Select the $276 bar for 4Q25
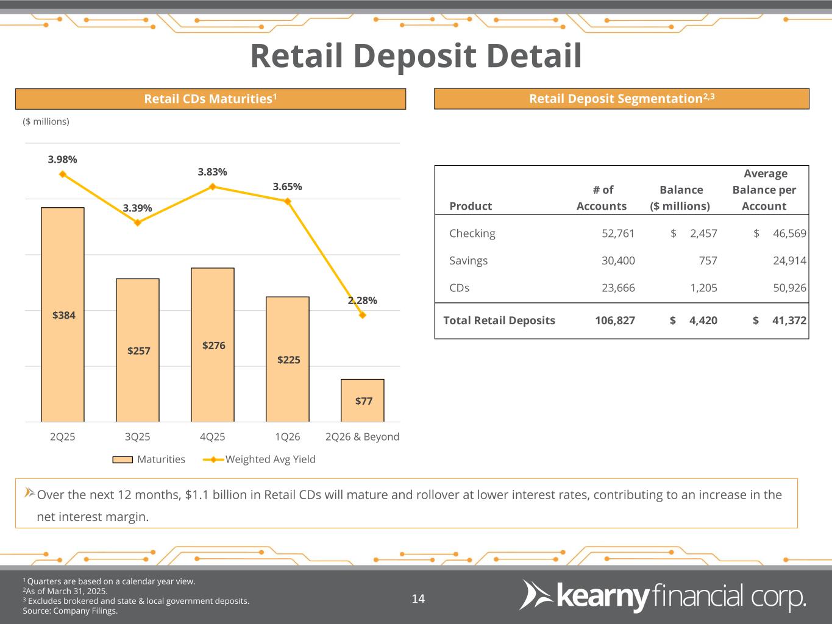The image size is (832, 624). [213, 345]
